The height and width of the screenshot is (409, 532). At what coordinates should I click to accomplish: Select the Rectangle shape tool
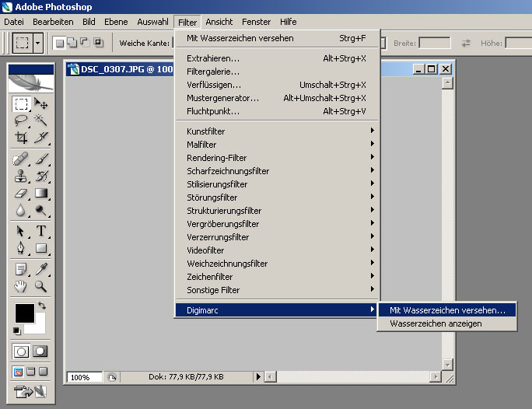coord(40,248)
